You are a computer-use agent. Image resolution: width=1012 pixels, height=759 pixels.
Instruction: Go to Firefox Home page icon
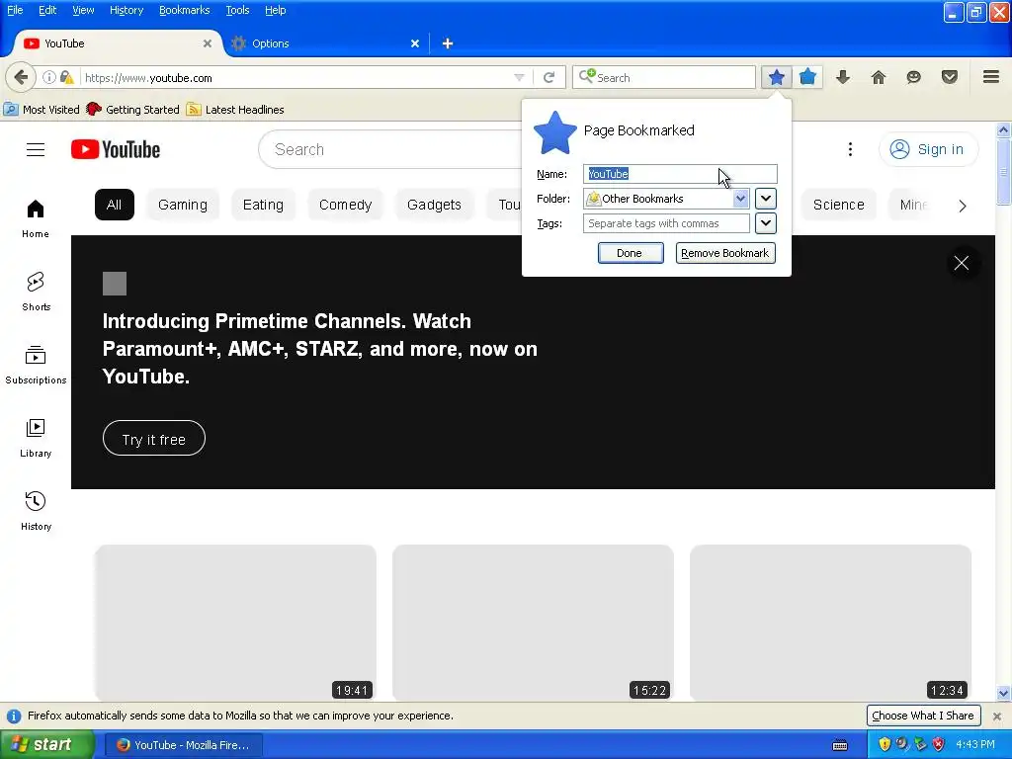(879, 77)
